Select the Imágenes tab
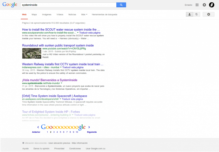 47,14
